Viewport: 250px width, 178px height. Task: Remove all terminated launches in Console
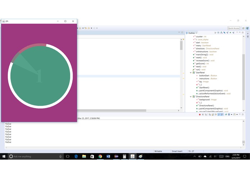[x=206, y=115]
